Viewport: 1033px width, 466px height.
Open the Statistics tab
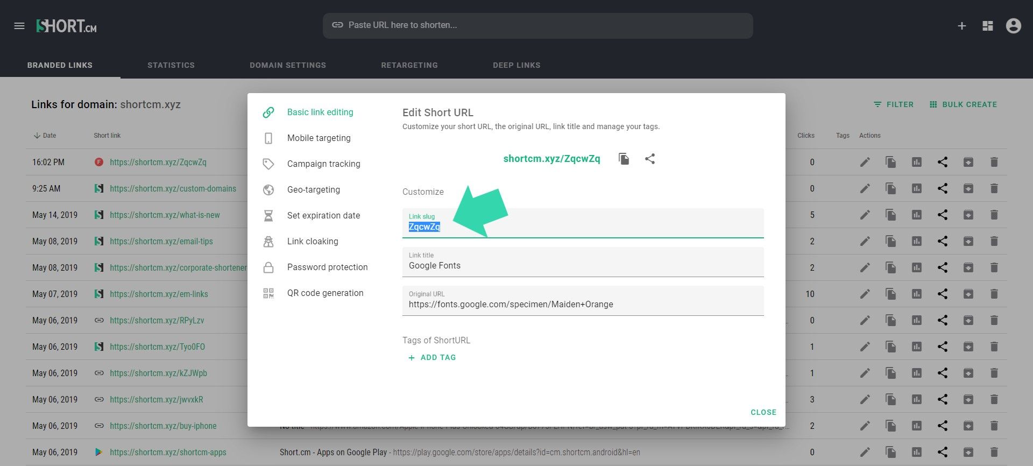[x=171, y=65]
